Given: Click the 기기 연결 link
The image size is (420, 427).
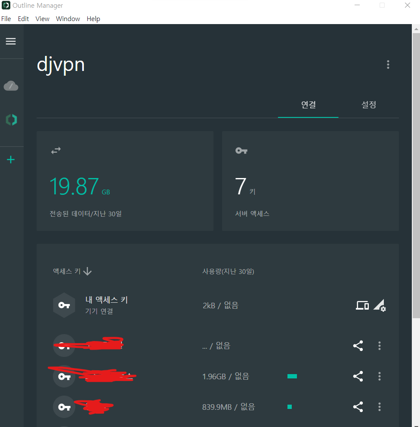Looking at the screenshot, I should click(99, 311).
